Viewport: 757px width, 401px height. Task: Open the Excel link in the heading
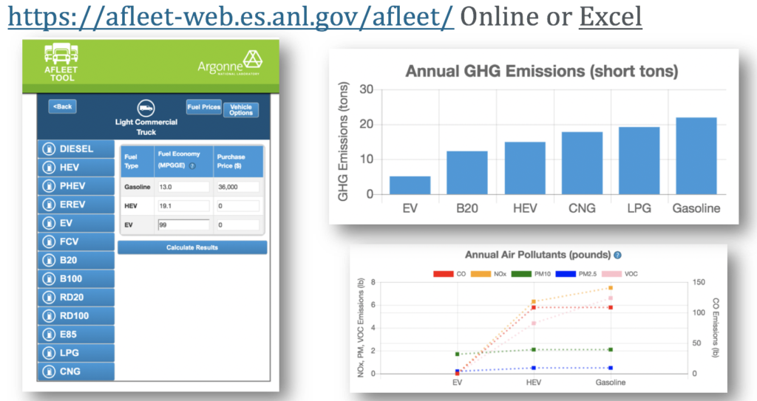(x=610, y=16)
